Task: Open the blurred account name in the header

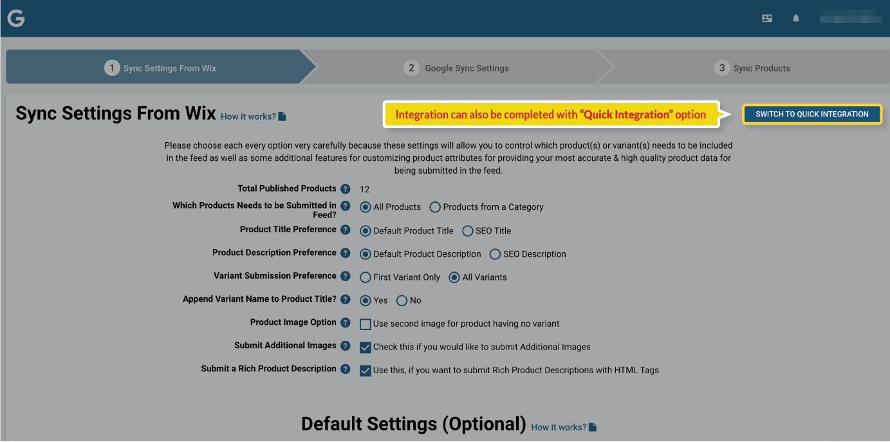Action: [850, 19]
